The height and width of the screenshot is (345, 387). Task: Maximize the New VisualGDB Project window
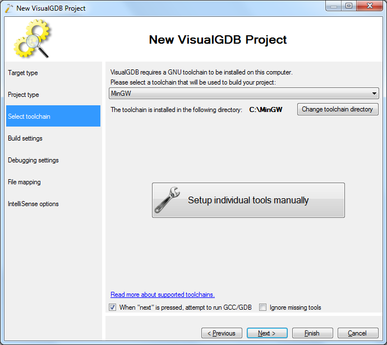coord(349,6)
